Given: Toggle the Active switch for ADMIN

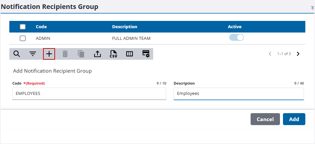Looking at the screenshot, I should click(x=237, y=37).
